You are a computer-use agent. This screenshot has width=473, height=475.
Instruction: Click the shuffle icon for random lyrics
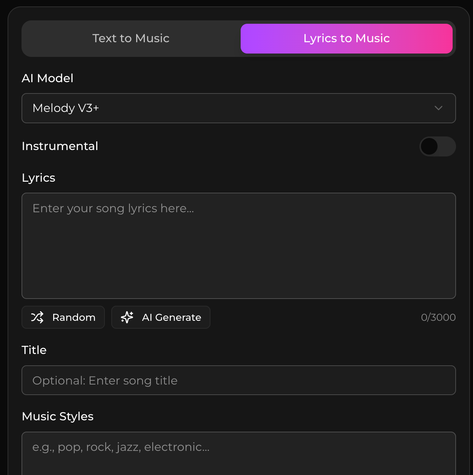(37, 317)
